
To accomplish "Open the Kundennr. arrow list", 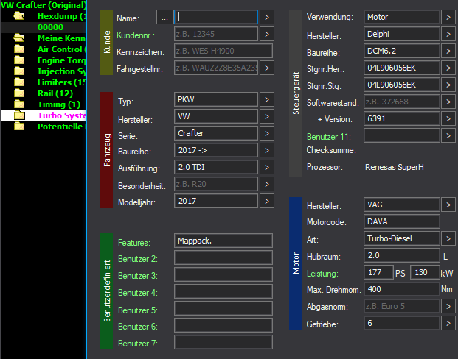I will point(267,34).
